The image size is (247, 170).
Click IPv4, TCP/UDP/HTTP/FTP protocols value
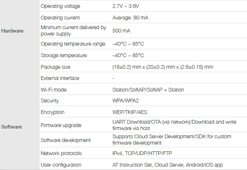pyautogui.click(x=142, y=153)
